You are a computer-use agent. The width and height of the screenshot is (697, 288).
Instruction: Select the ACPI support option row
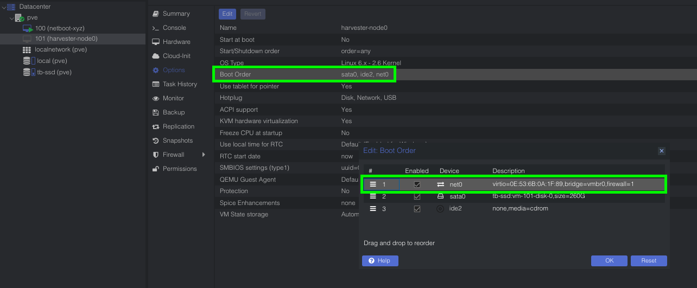click(x=456, y=110)
